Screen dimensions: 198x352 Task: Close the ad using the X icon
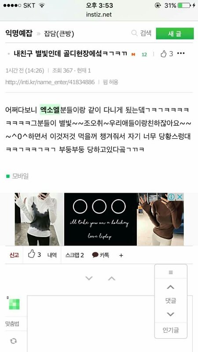180,197
